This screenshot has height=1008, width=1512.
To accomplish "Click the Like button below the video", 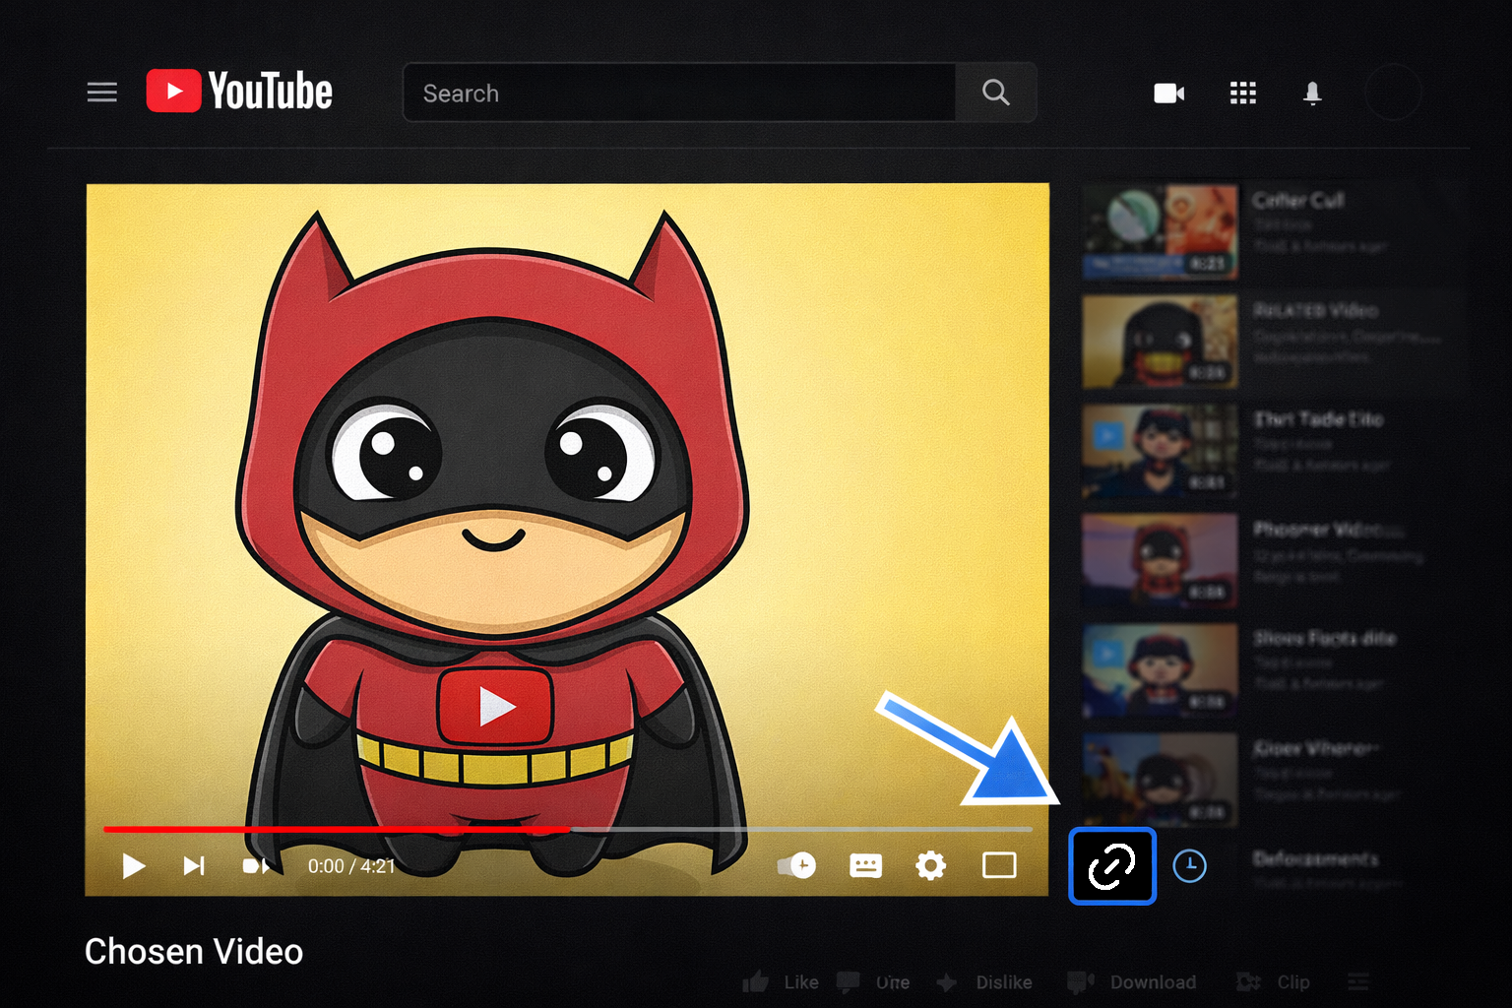I will [782, 982].
